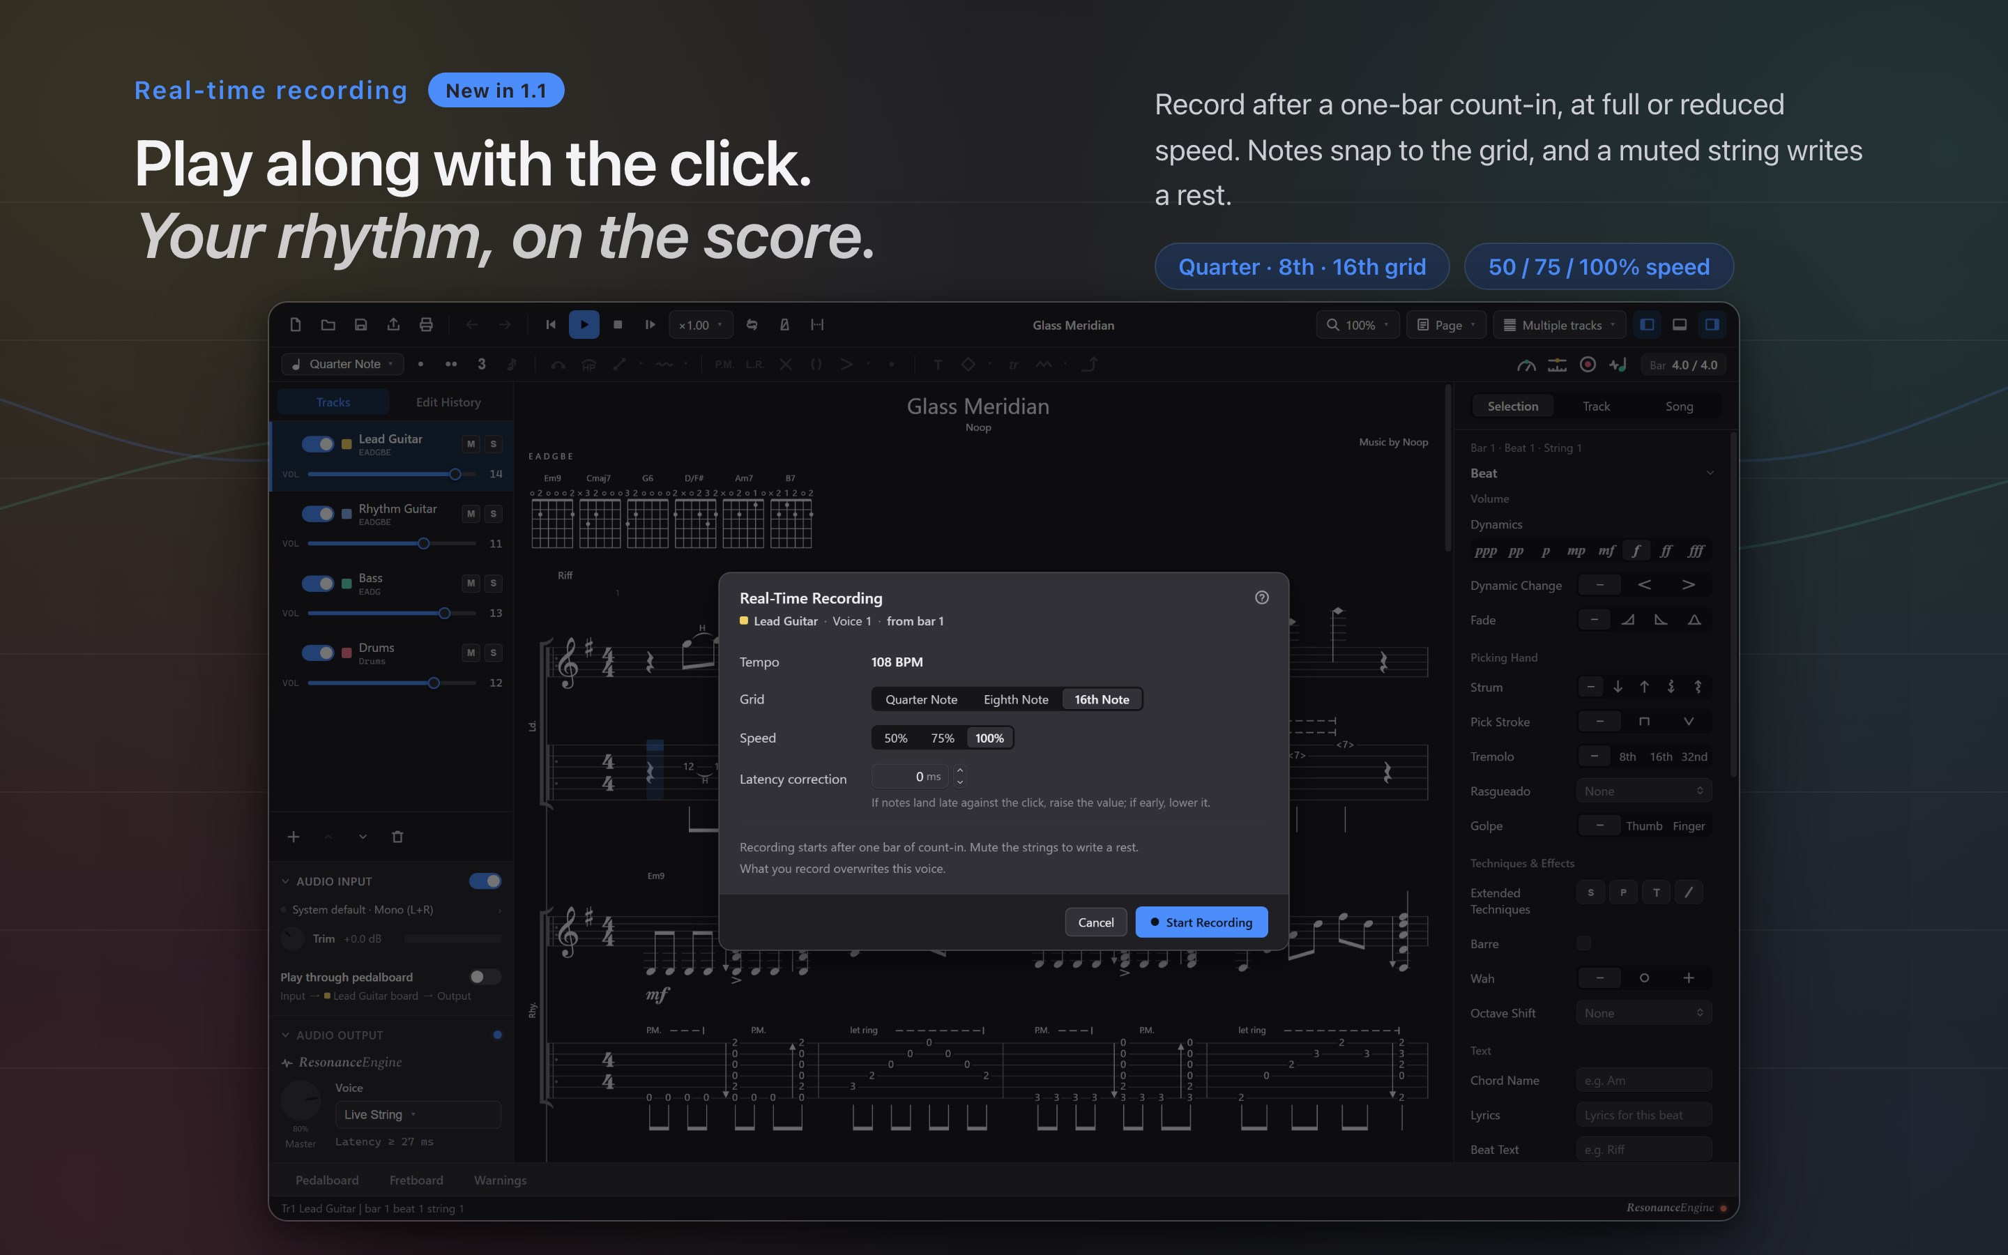Open the Page view dropdown
Image resolution: width=2008 pixels, height=1255 pixels.
click(x=1446, y=324)
